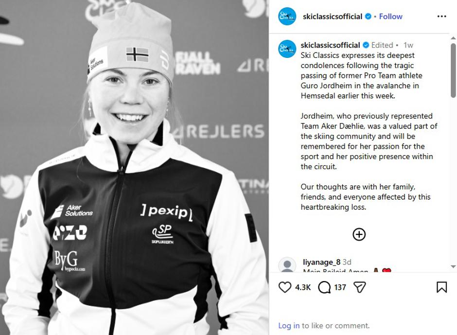Screen dimensions: 457x335
Task: Load more comments with the plus circle
Action: (x=359, y=234)
